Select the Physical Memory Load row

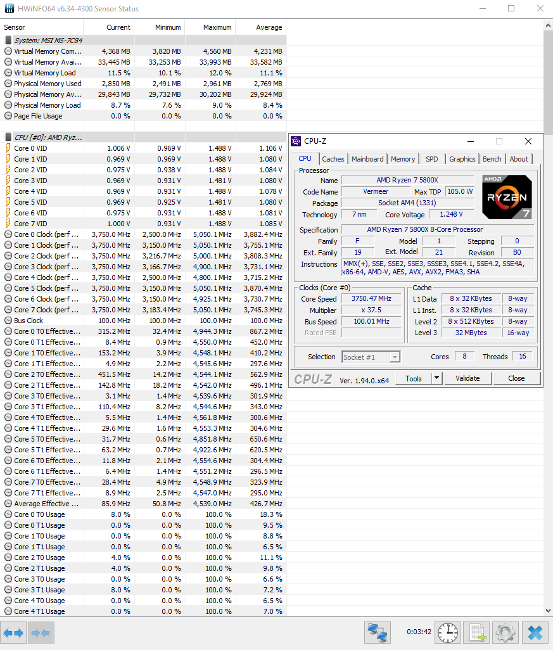(x=143, y=105)
